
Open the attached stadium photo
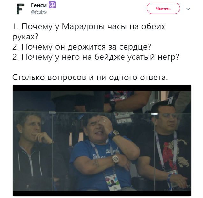point(102,141)
